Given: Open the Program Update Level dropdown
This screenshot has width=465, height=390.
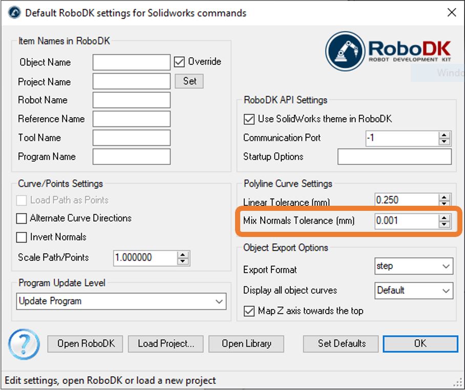Looking at the screenshot, I should click(121, 301).
